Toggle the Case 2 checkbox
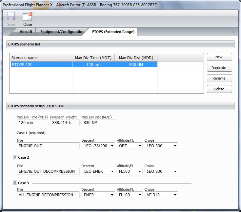 15,157
